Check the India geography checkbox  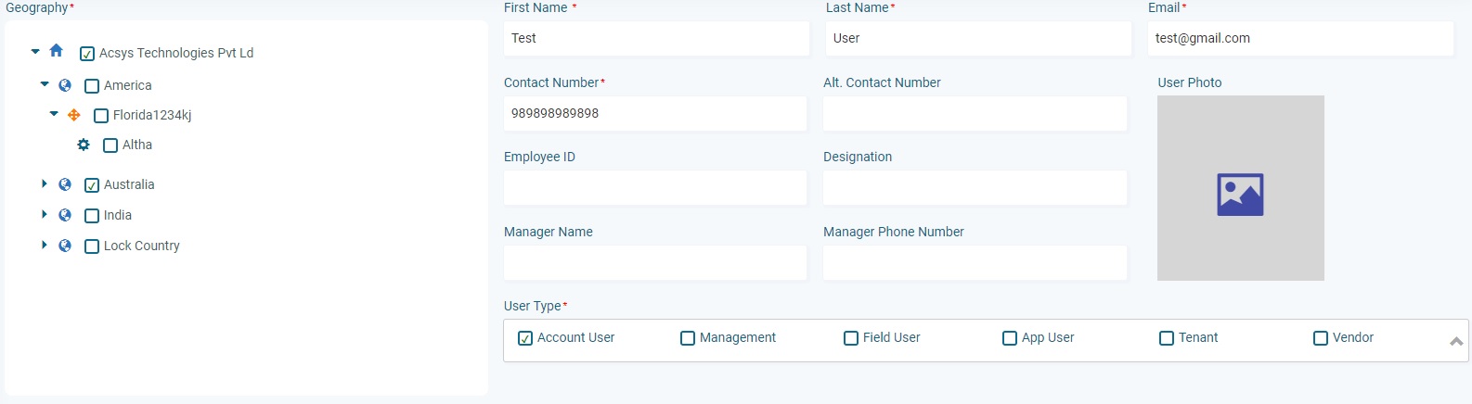pyautogui.click(x=92, y=216)
